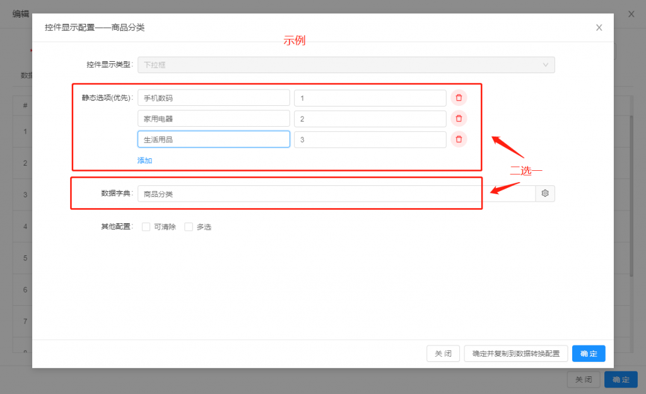Expand the 控件显示类型 dropdown
The width and height of the screenshot is (646, 394).
tap(346, 65)
